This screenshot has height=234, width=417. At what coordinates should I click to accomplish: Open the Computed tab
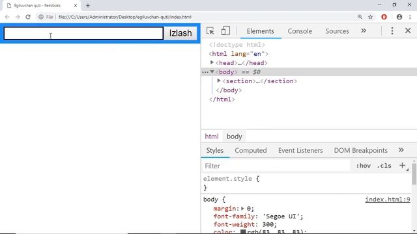tap(250, 150)
